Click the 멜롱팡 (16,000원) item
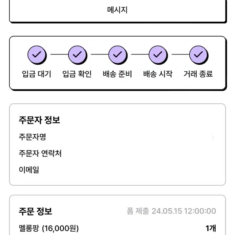This screenshot has width=235, height=235. (x=49, y=228)
